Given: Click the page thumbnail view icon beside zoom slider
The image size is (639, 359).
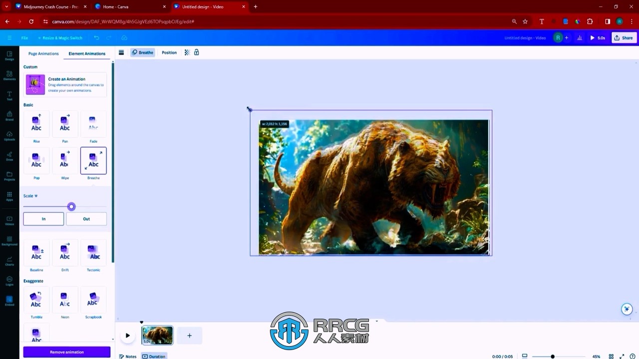Looking at the screenshot, I should (x=525, y=357).
